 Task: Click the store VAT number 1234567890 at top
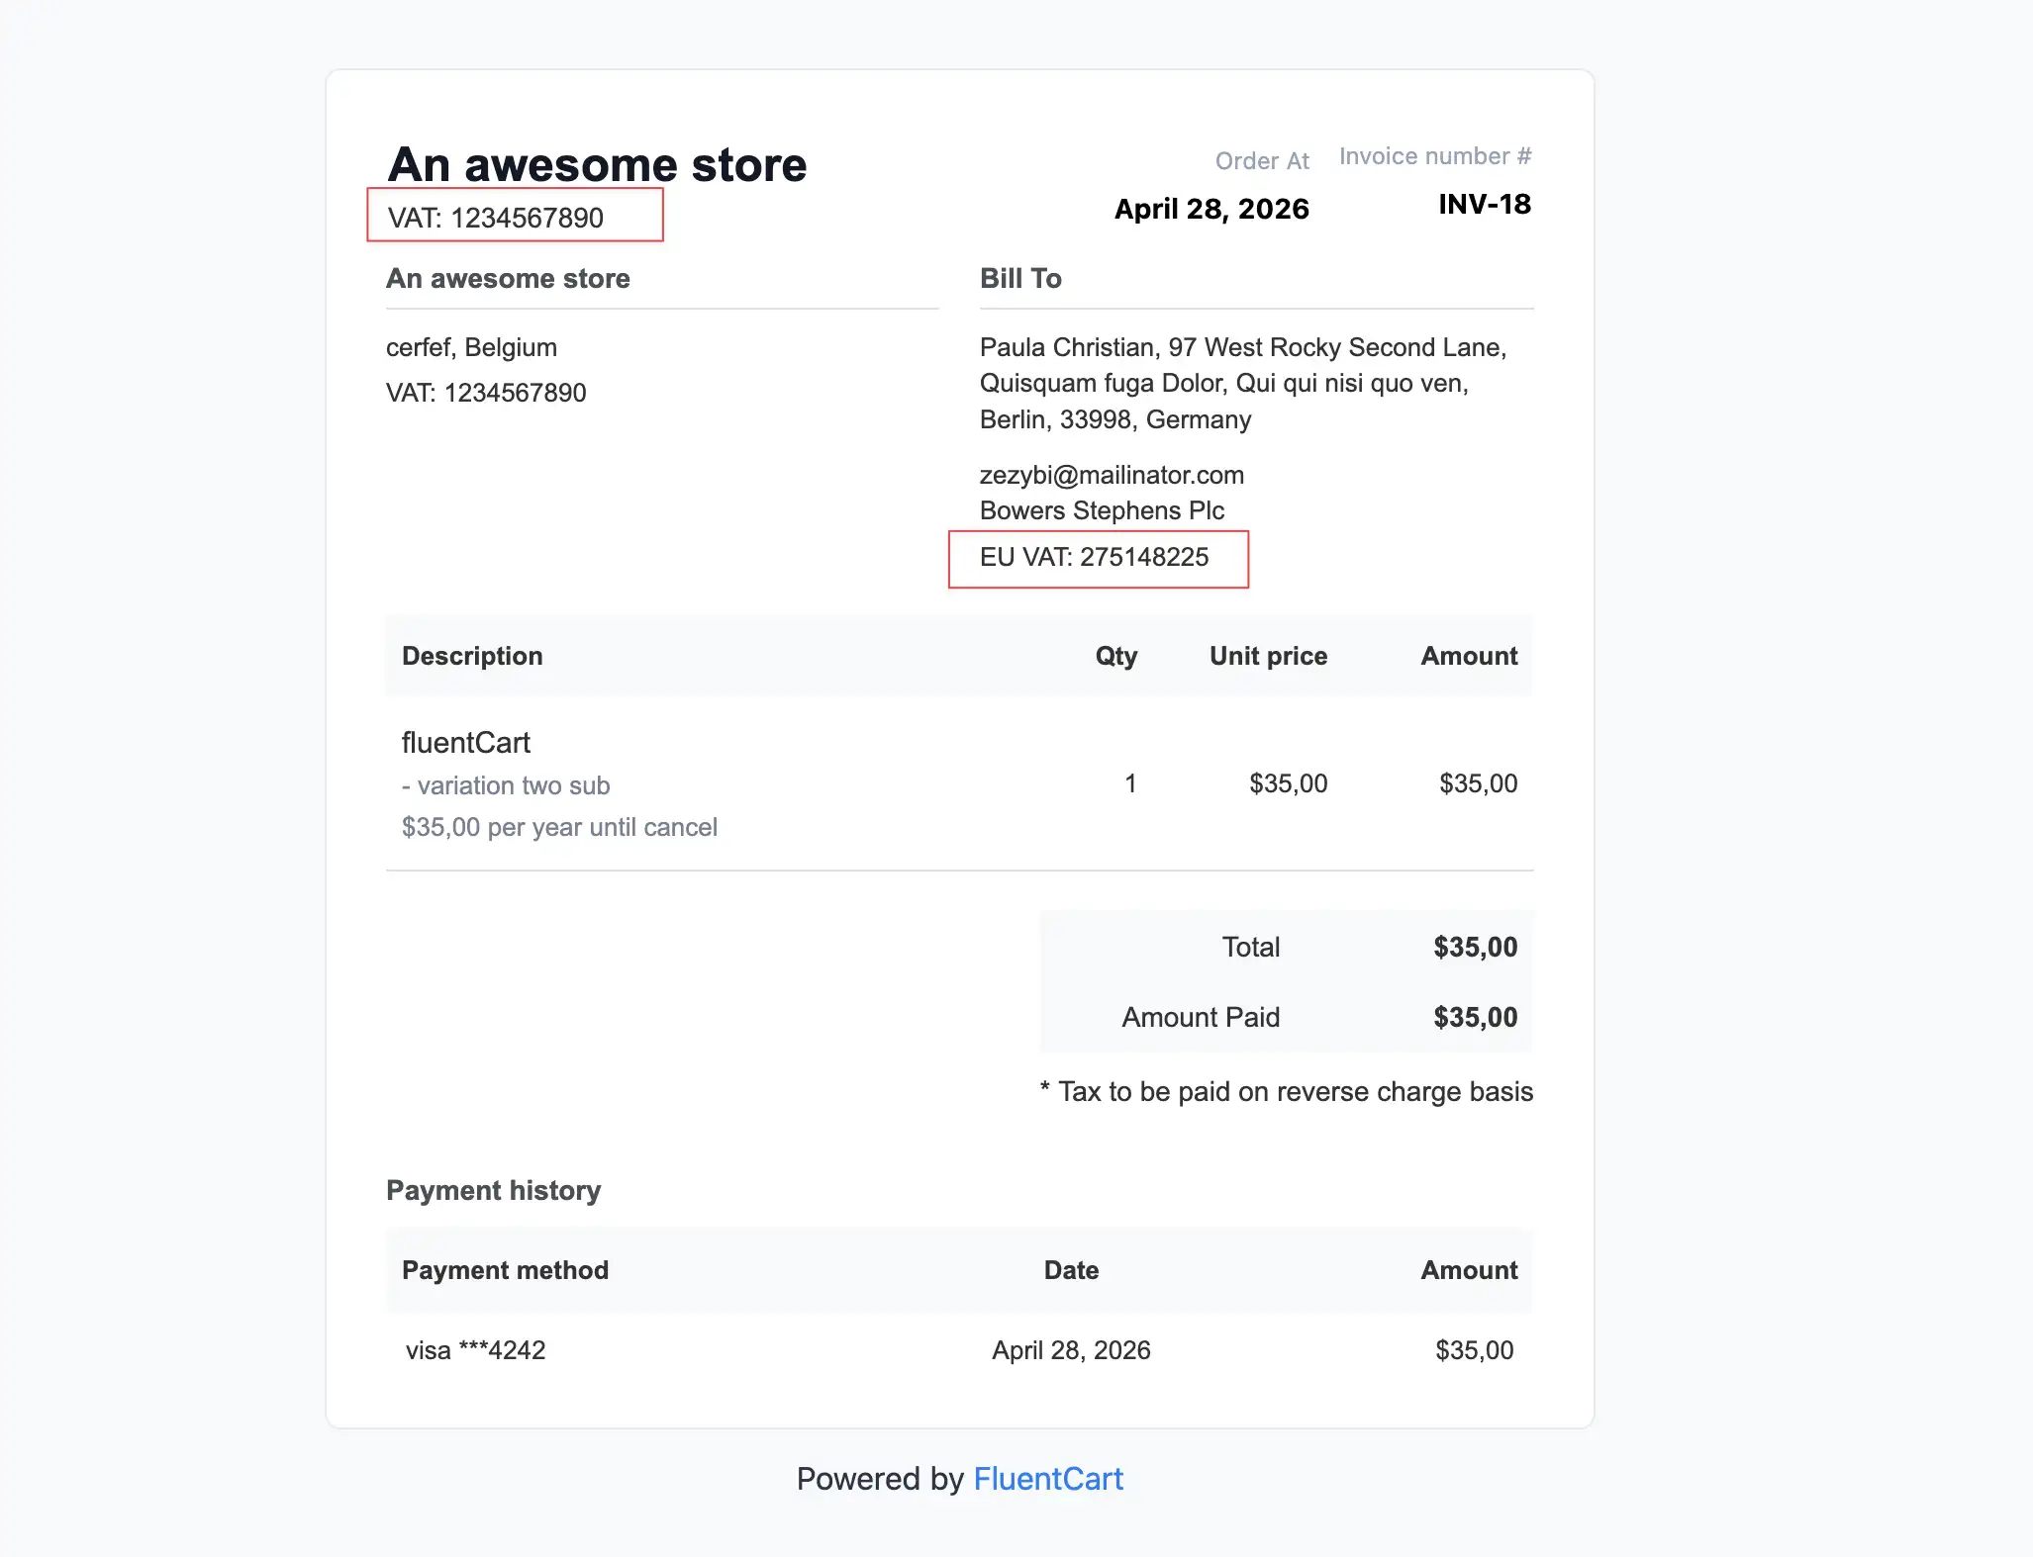point(515,217)
